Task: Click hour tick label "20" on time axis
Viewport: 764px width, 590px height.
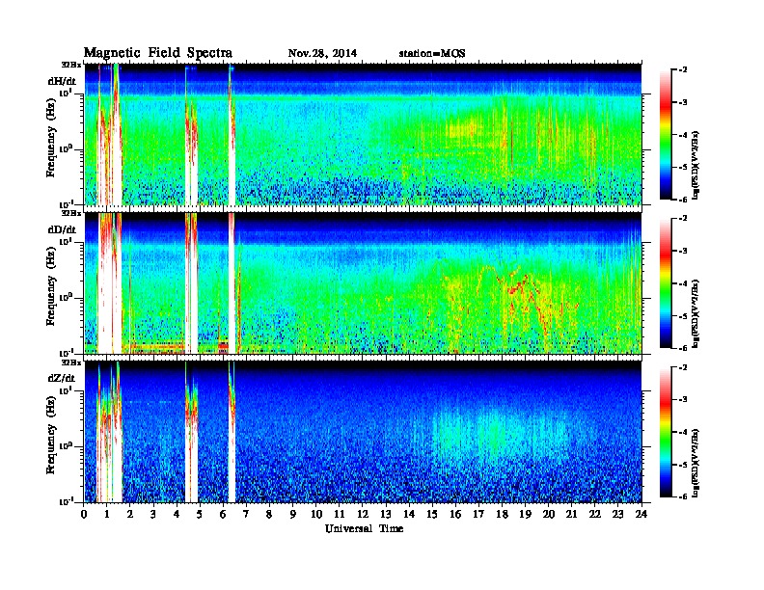Action: (x=549, y=514)
